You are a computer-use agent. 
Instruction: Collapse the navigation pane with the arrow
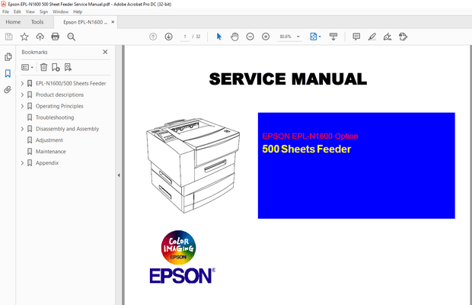(x=119, y=175)
